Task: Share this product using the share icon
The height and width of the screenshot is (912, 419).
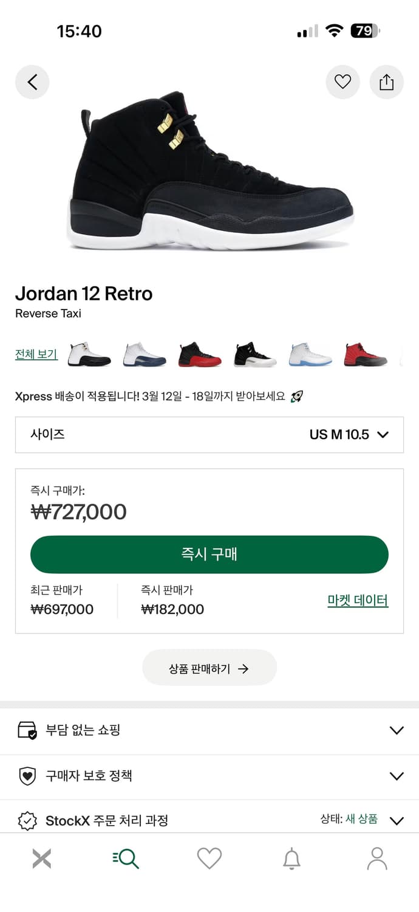Action: (x=387, y=82)
